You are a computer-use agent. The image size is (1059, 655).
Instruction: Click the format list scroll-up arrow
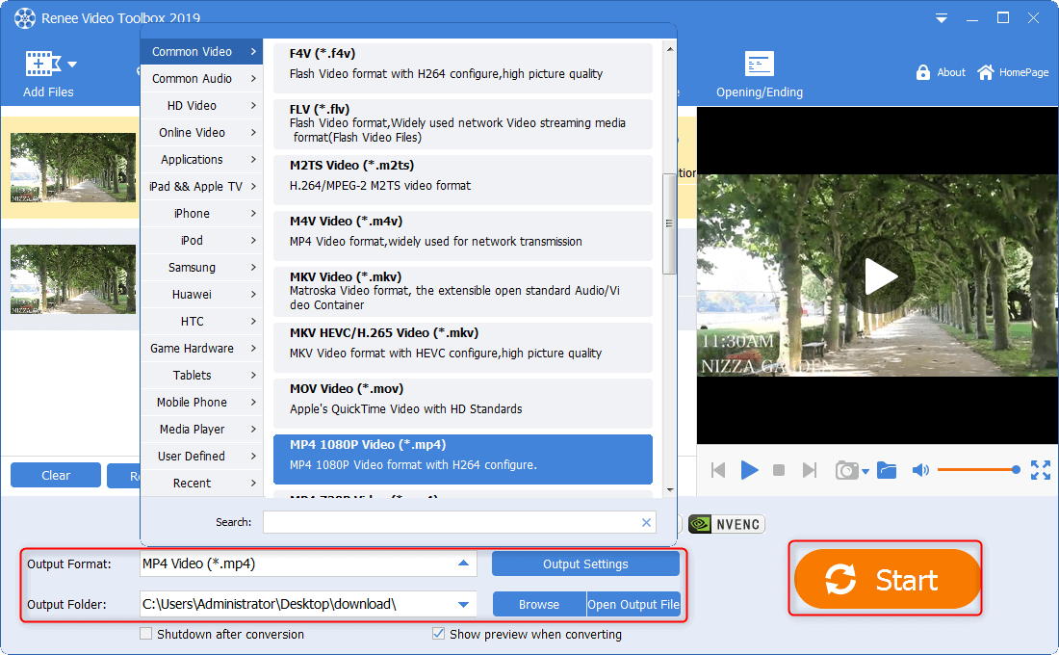669,49
